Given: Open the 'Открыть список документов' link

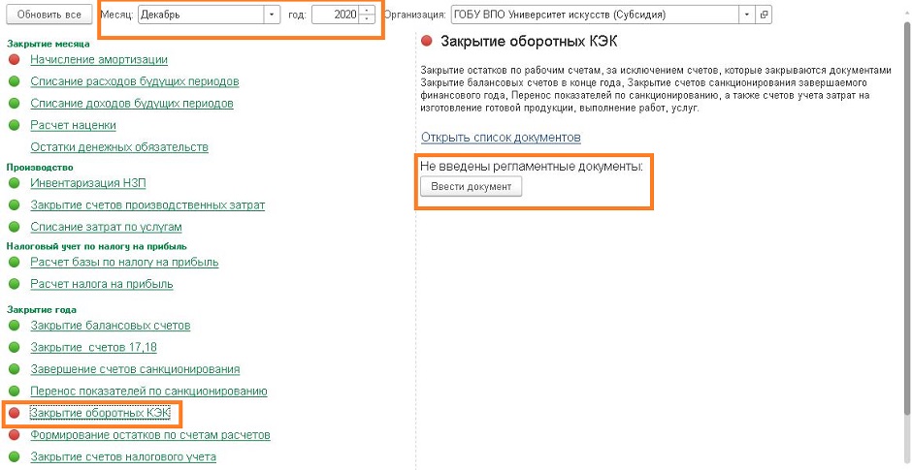Looking at the screenshot, I should tap(501, 138).
